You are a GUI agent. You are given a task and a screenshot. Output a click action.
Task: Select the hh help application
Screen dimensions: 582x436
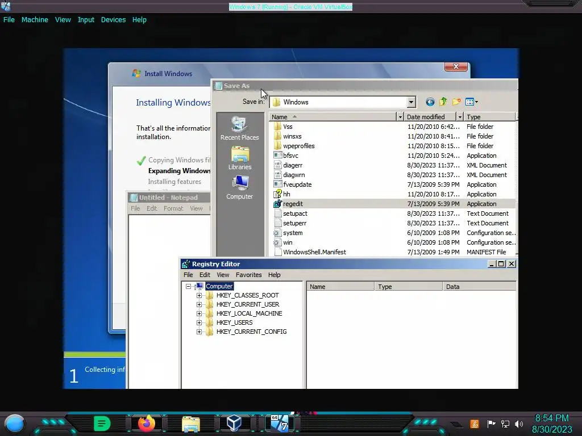click(x=286, y=194)
